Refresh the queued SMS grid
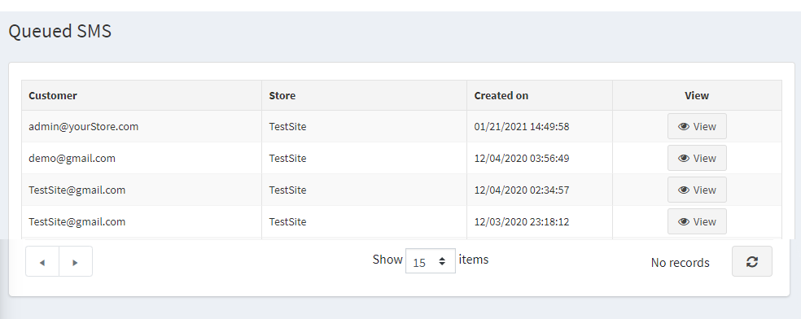 (751, 262)
